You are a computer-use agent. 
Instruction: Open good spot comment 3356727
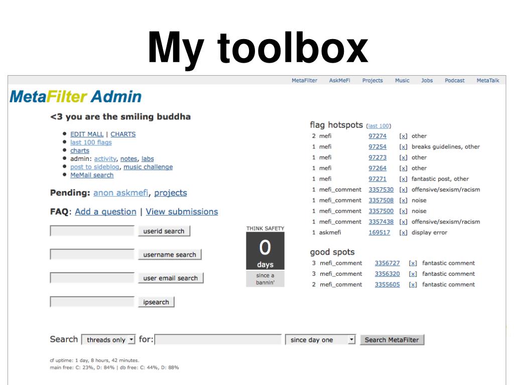click(x=387, y=263)
